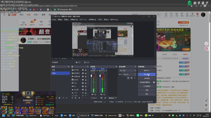211x118 pixels.
Task: Open source properties gear in sources toolbar
Action: pyautogui.click(x=79, y=98)
